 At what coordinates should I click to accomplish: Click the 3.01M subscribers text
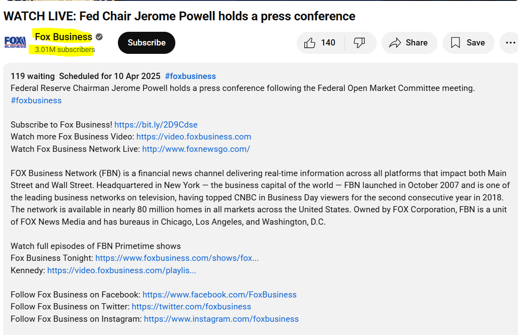65,49
